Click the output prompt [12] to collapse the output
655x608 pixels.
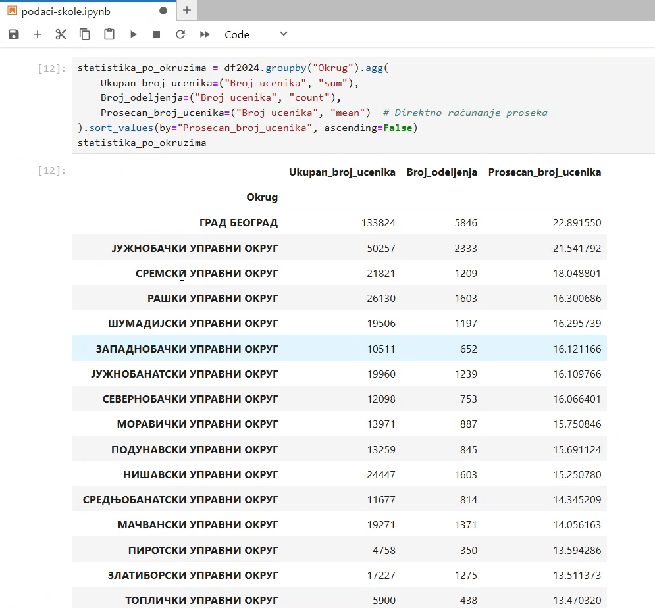coord(52,170)
